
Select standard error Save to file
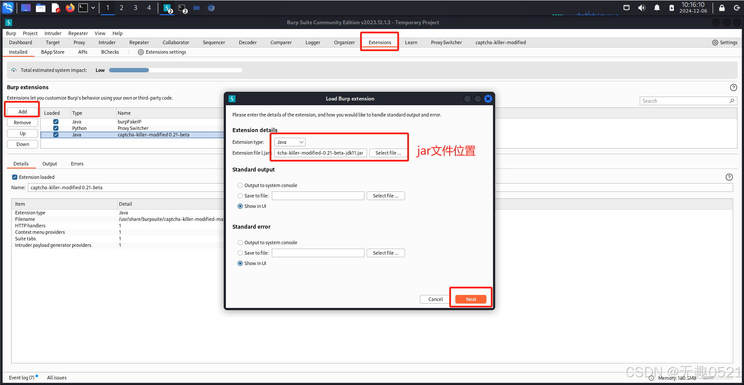click(240, 253)
